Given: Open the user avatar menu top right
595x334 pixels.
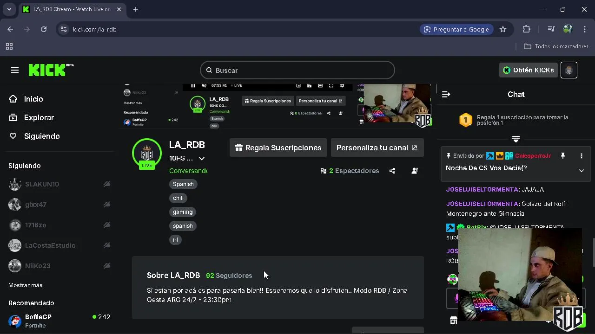Looking at the screenshot, I should pos(569,70).
